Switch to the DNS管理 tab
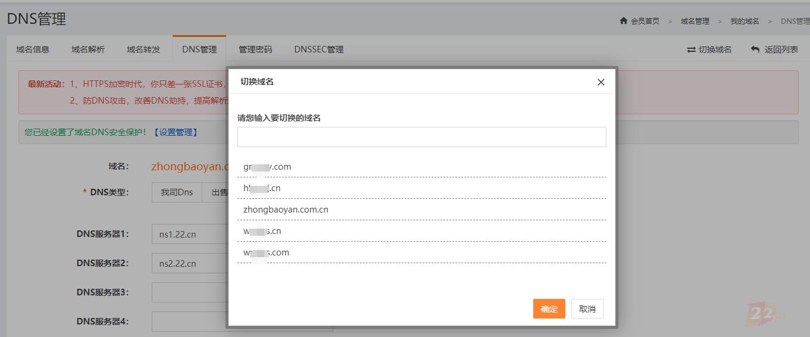Image resolution: width=810 pixels, height=337 pixels. (199, 49)
